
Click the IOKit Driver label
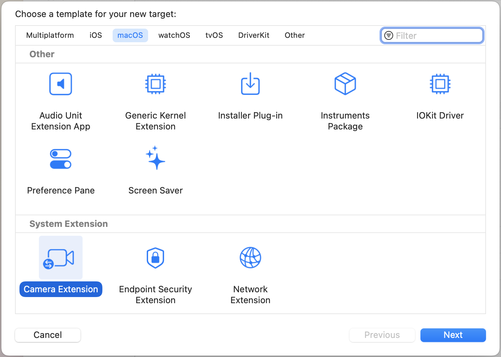click(x=440, y=115)
